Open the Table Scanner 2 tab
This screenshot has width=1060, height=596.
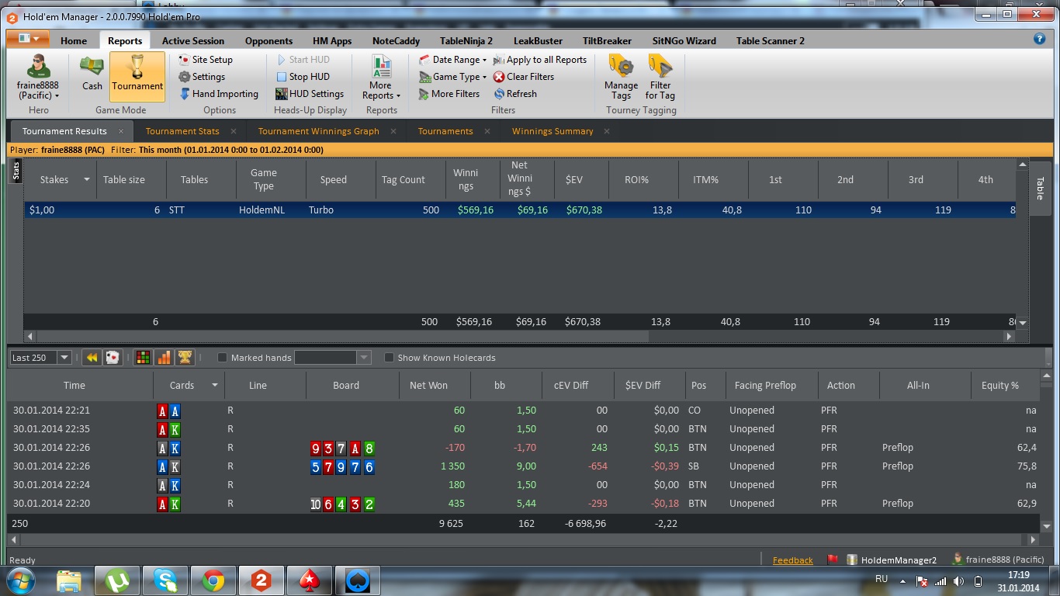(x=770, y=41)
